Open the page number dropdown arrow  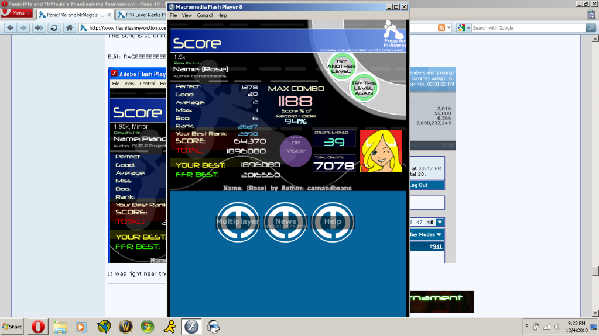tap(440, 222)
